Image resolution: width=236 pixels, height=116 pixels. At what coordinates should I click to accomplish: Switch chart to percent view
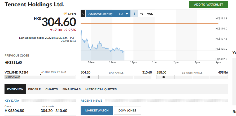[142, 14]
